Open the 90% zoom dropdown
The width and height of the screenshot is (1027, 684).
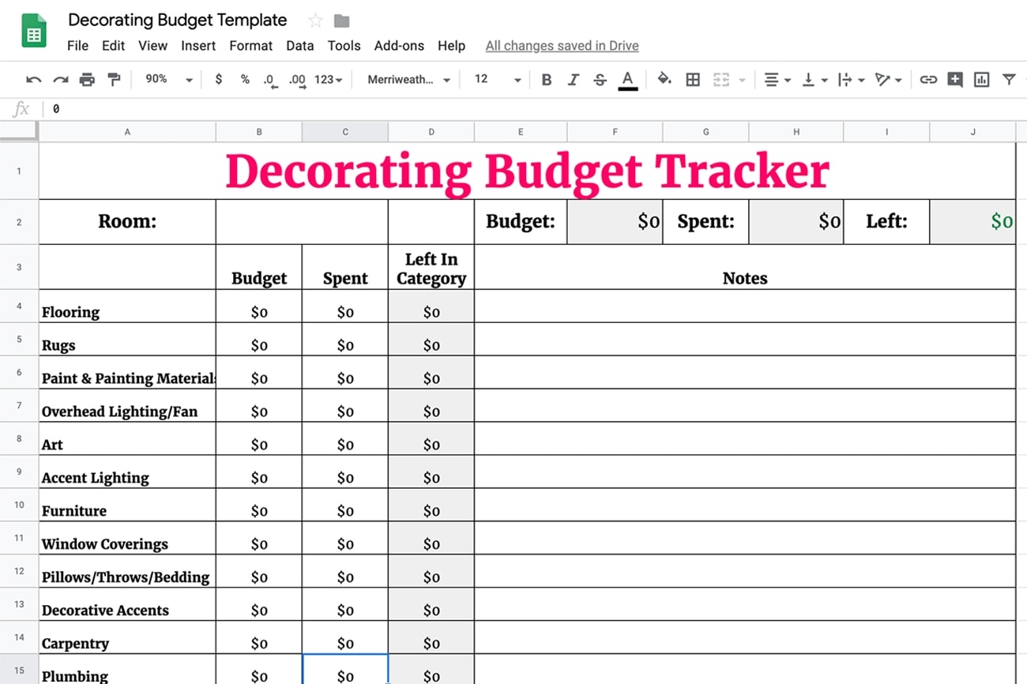click(168, 80)
